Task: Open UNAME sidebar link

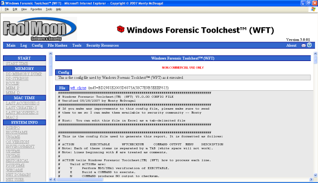Action: point(13,137)
